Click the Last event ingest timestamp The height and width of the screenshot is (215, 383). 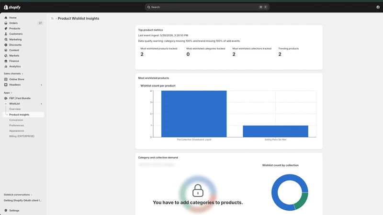coord(163,35)
